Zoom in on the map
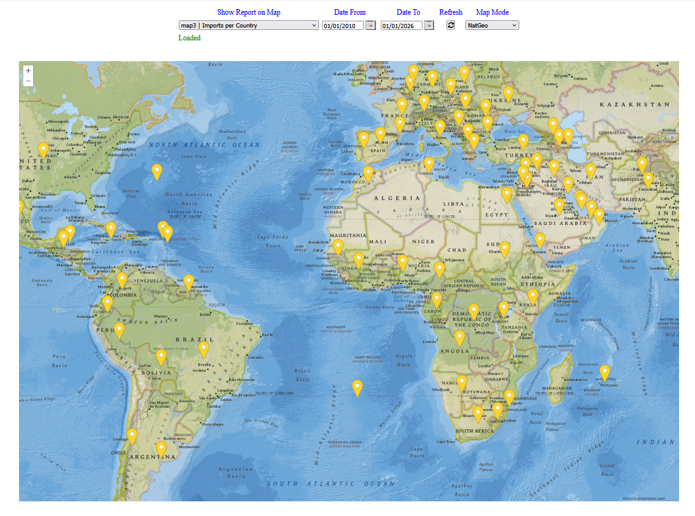This screenshot has height=516, width=695. [x=28, y=70]
